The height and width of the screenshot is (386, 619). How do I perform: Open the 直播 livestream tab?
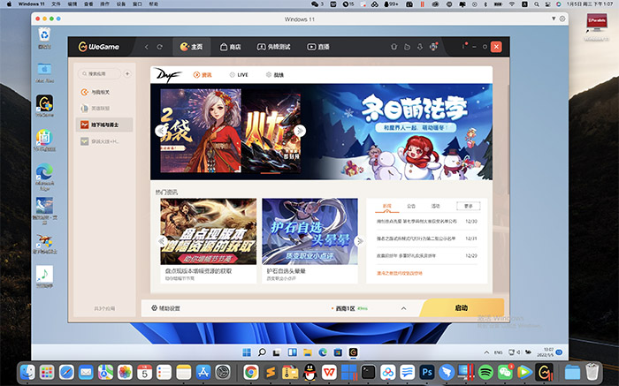pyautogui.click(x=318, y=47)
